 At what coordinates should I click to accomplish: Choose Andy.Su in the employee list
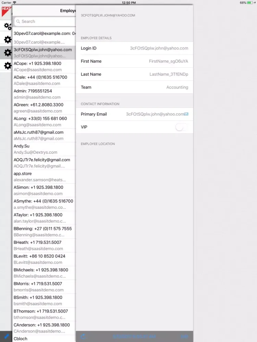(x=44, y=149)
